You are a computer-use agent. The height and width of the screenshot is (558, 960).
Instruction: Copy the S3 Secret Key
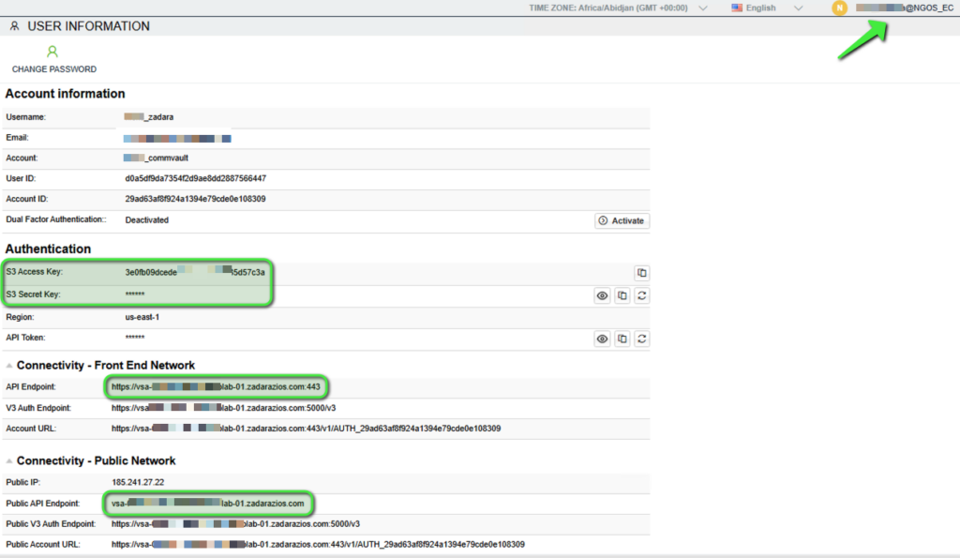click(x=622, y=295)
